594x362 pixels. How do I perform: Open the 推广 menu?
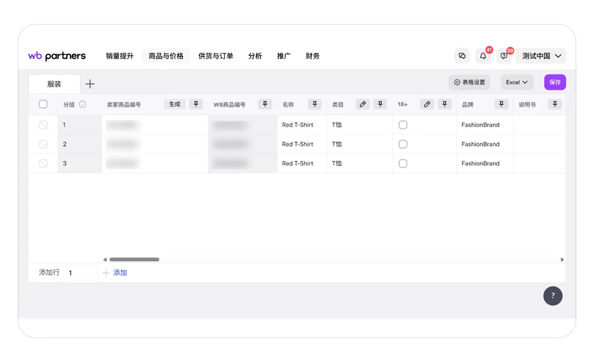point(284,56)
